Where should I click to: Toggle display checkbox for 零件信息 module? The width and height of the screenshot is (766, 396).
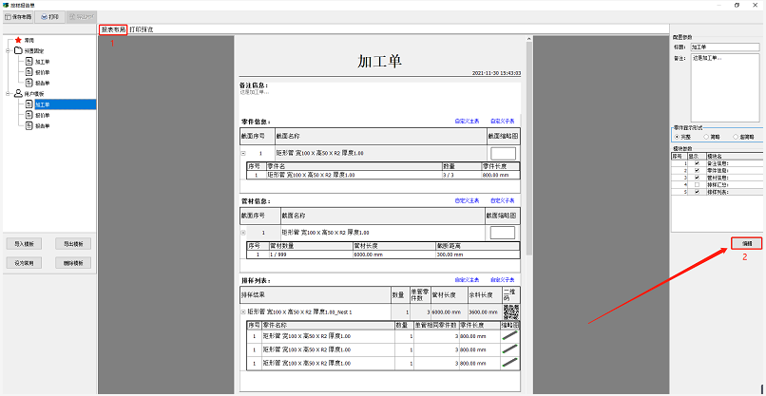point(697,170)
